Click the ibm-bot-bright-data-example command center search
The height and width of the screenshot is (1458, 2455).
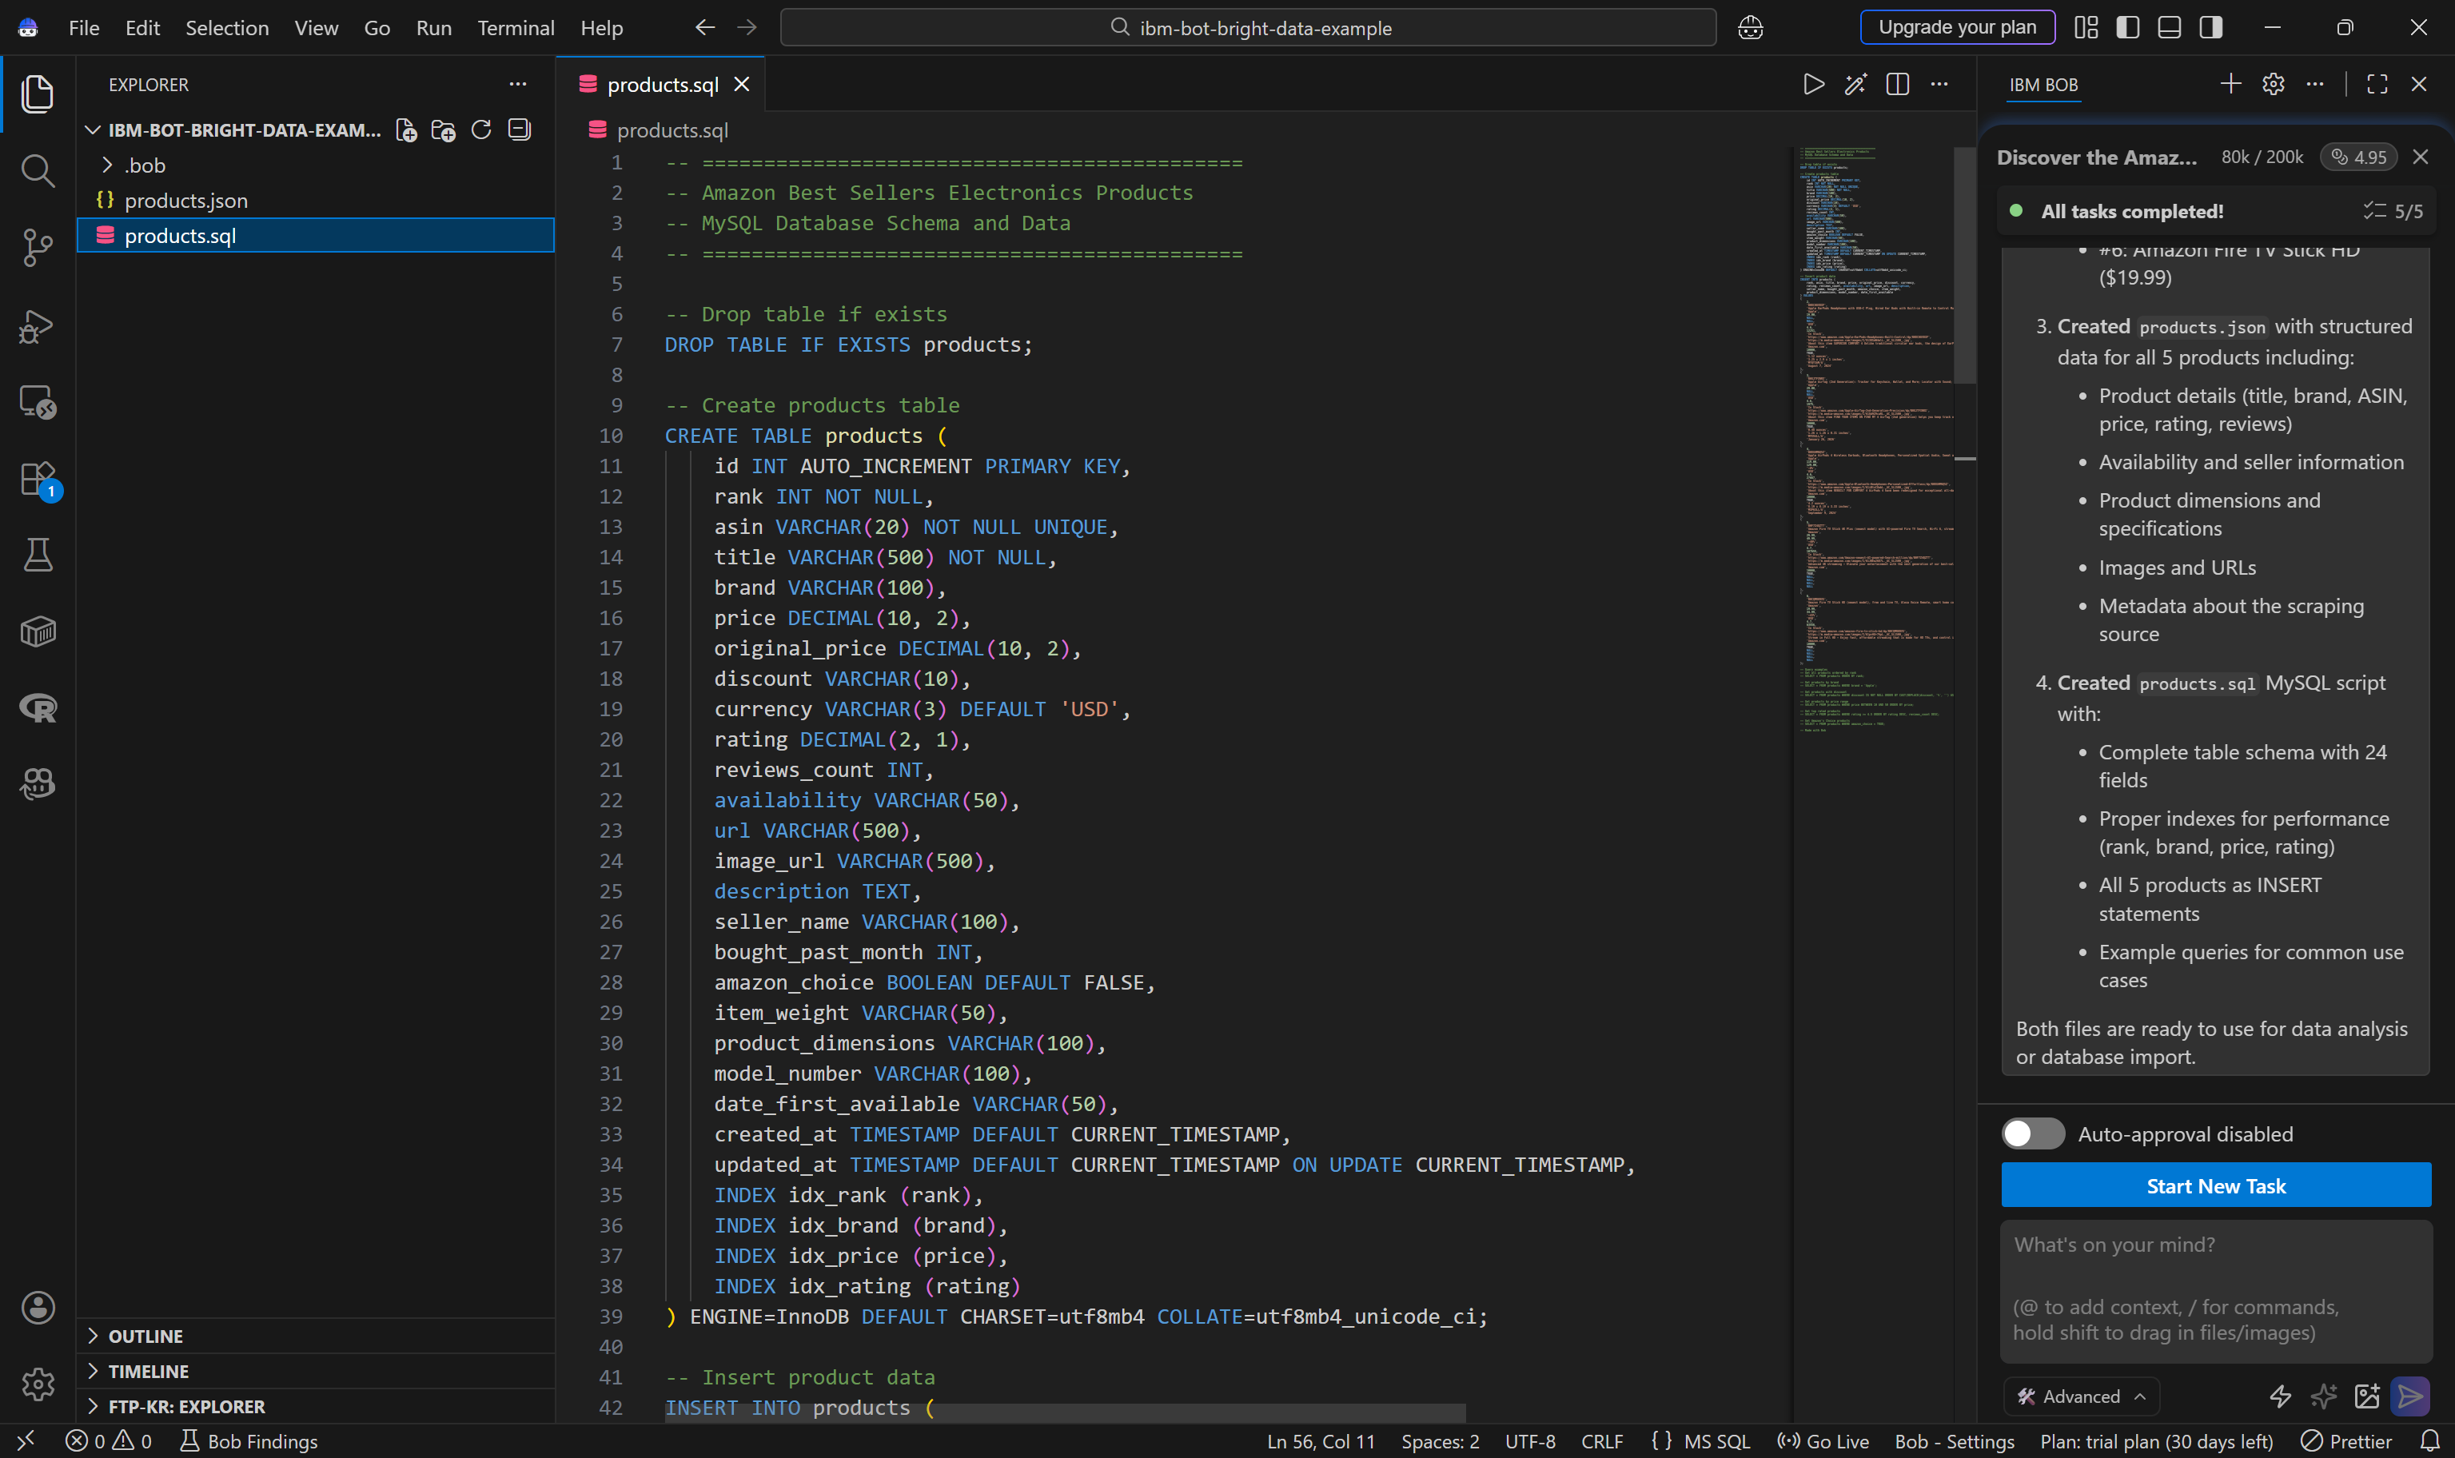pos(1248,27)
